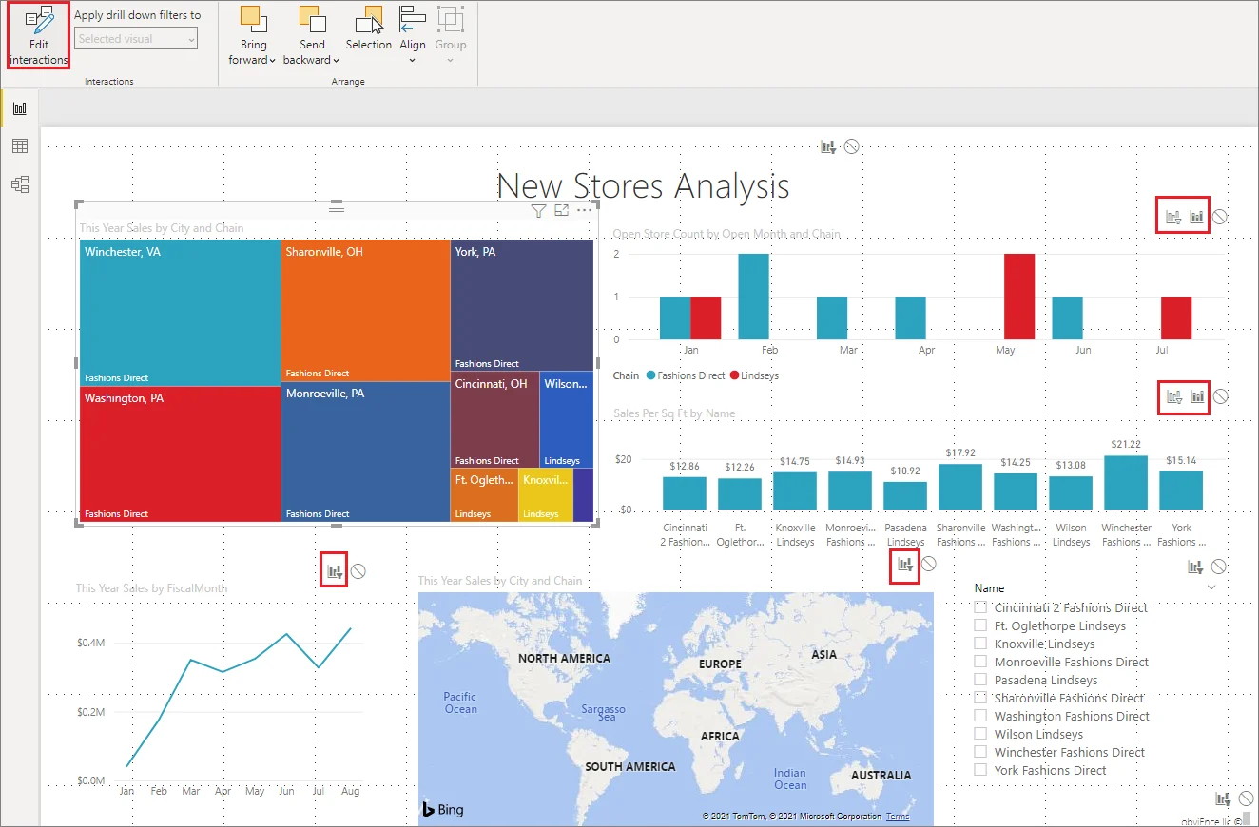Click Edit interactions in the ribbon
This screenshot has width=1259, height=827.
tap(39, 36)
